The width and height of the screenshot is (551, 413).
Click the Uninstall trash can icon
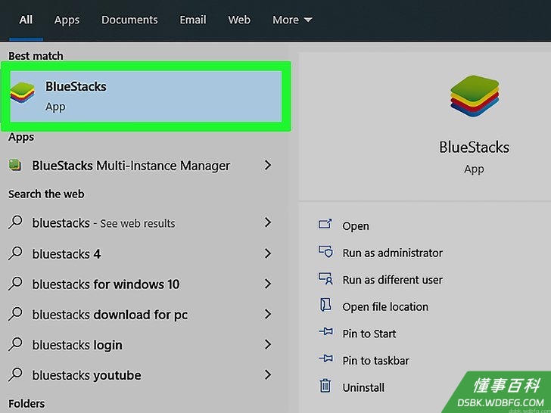click(325, 386)
